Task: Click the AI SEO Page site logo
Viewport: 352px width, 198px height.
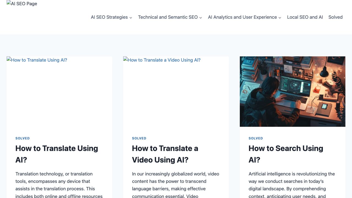Action: [22, 4]
